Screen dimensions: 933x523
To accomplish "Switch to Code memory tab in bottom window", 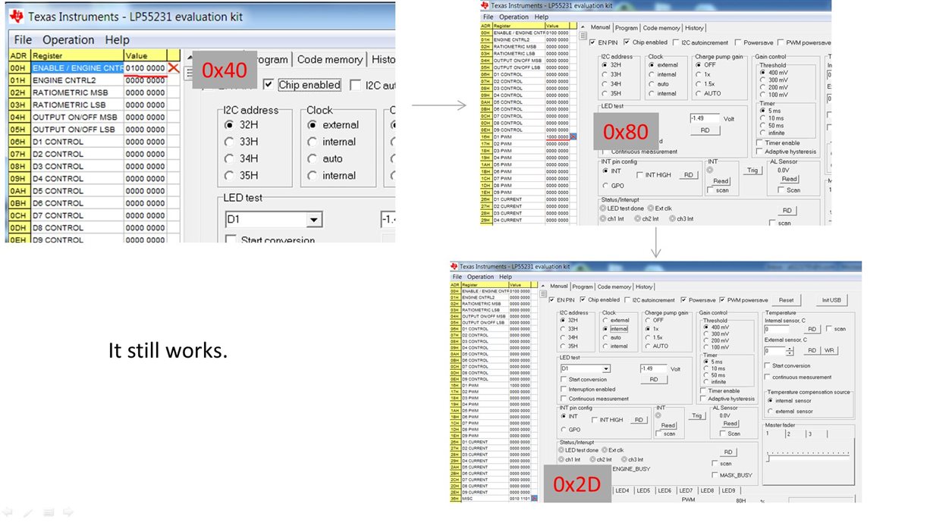I will [x=614, y=287].
